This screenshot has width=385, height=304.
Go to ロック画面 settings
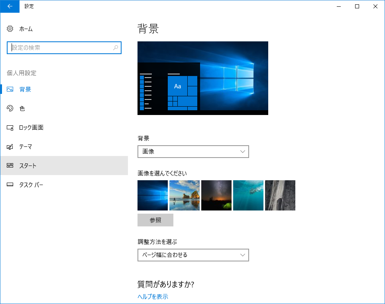click(64, 127)
